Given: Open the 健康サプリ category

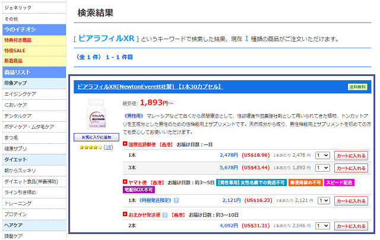Looking at the screenshot, I should pos(34,149).
